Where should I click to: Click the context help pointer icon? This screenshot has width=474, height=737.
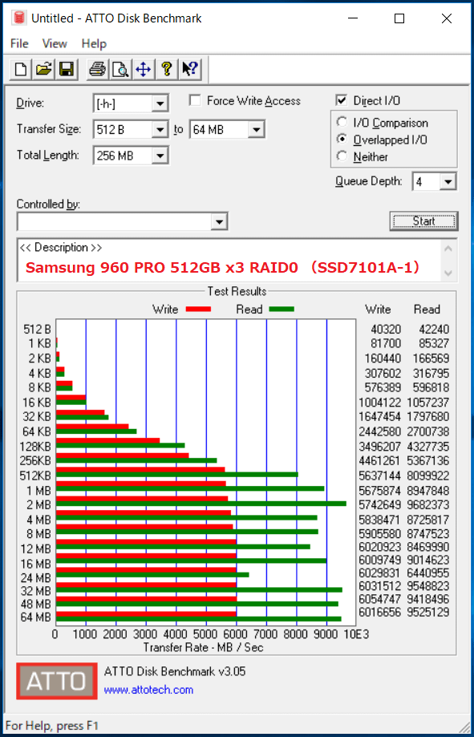point(189,70)
